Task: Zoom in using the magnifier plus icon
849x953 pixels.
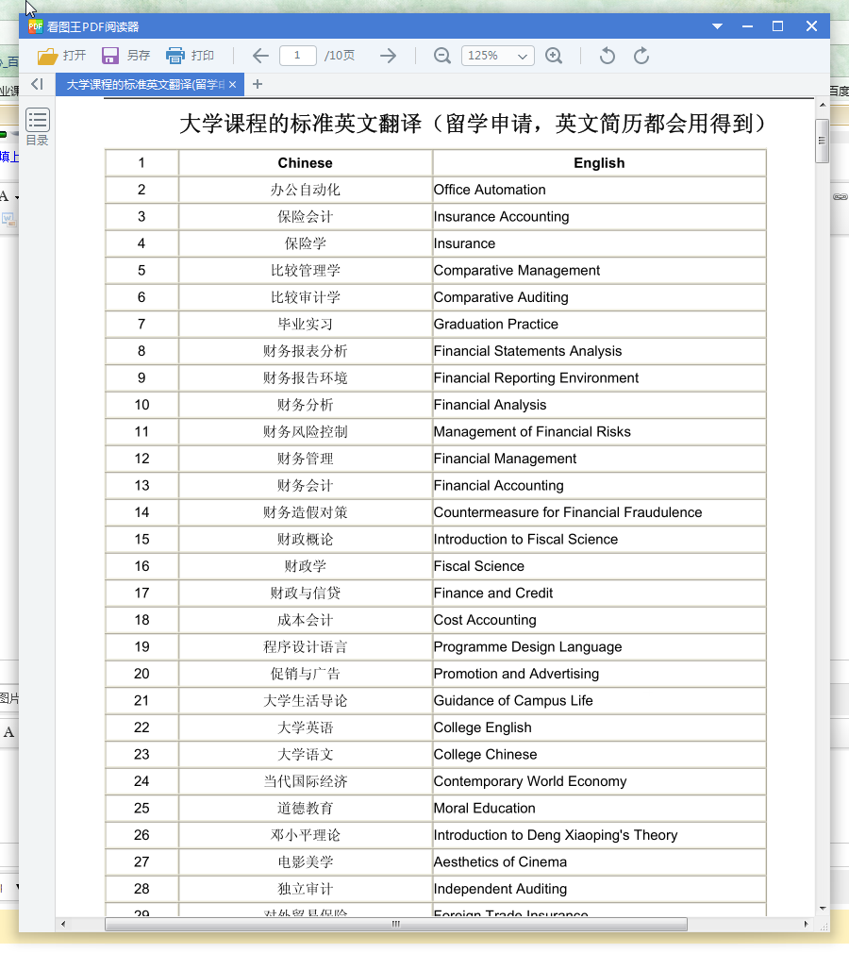Action: [x=554, y=56]
